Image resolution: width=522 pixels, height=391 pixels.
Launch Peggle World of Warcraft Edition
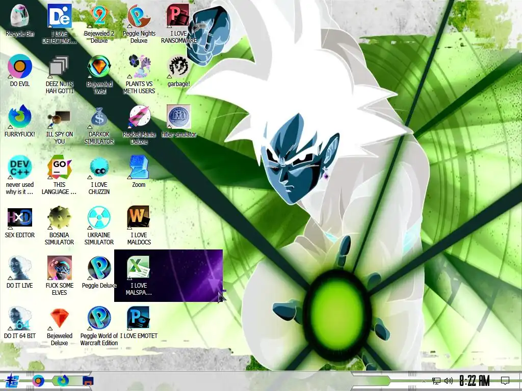point(99,319)
